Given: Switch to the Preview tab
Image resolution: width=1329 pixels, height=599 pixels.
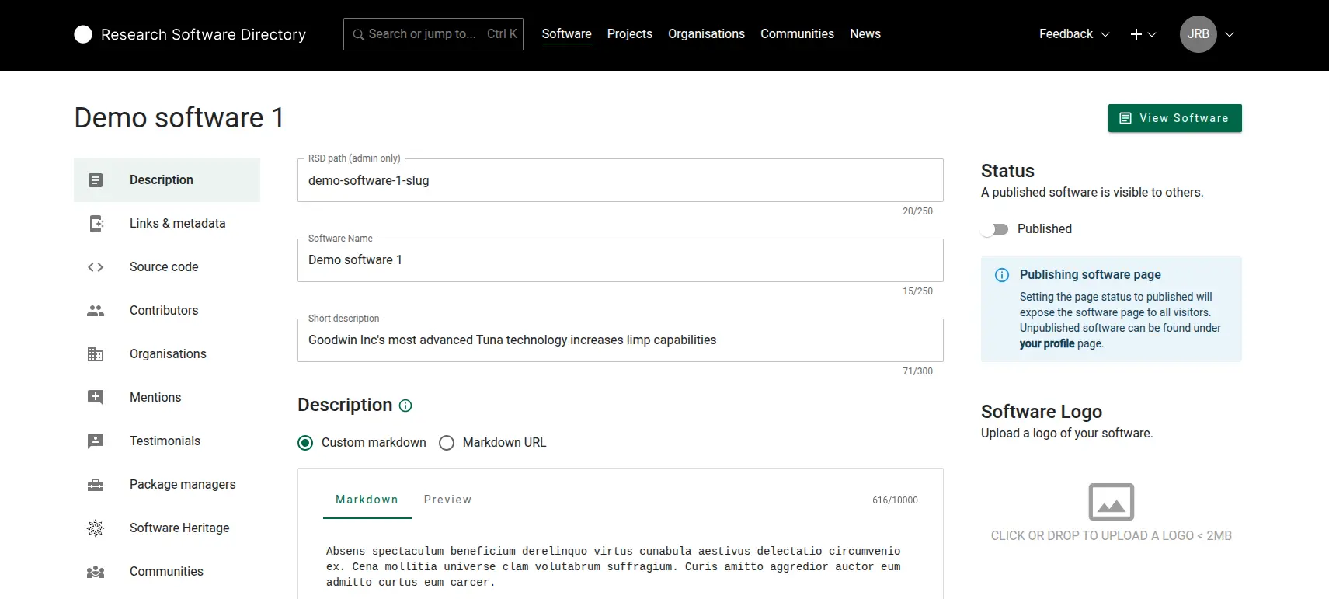Looking at the screenshot, I should [x=447, y=500].
